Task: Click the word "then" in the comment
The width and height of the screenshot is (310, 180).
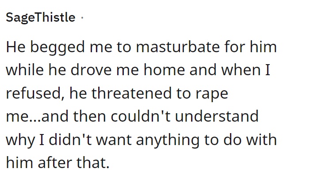Action: tap(90, 116)
